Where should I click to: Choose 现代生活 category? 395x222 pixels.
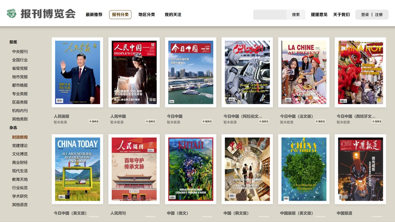[x=20, y=171]
